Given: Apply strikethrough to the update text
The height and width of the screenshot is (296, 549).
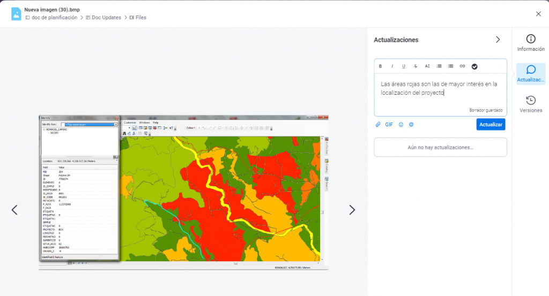Looking at the screenshot, I should [x=416, y=66].
